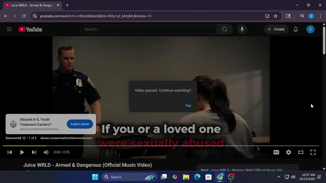
Task: Click Learn more on the ad
Action: [x=80, y=124]
